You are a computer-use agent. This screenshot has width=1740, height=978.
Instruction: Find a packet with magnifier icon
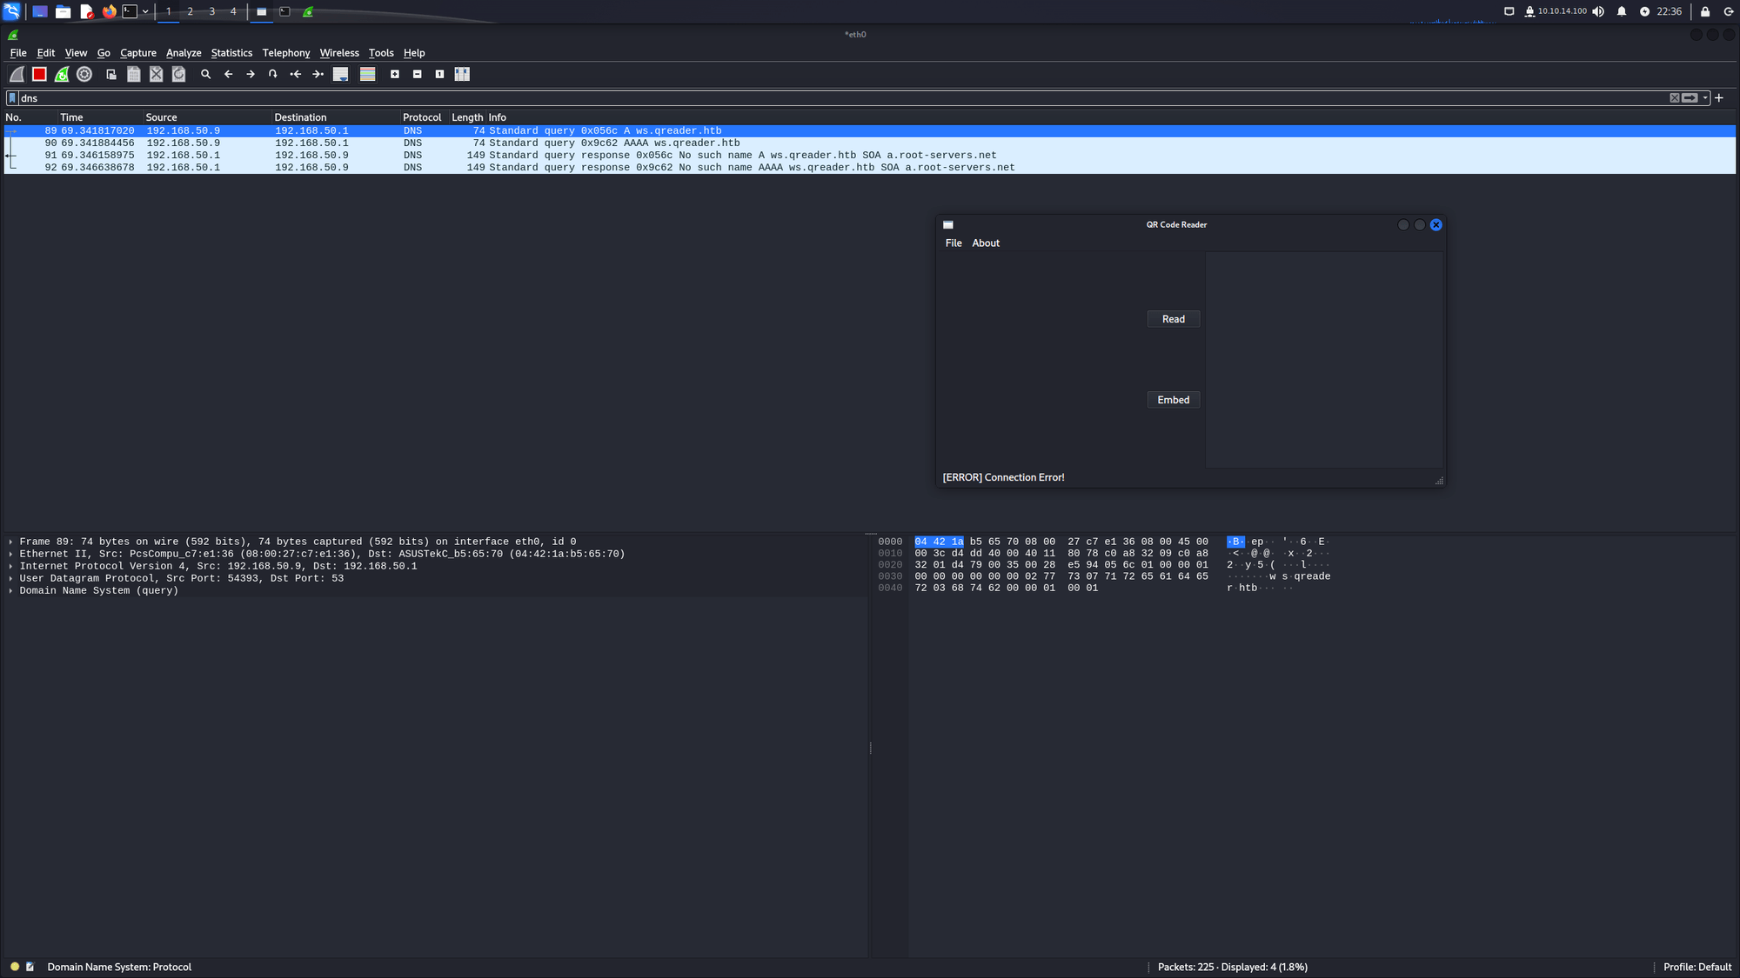tap(206, 75)
